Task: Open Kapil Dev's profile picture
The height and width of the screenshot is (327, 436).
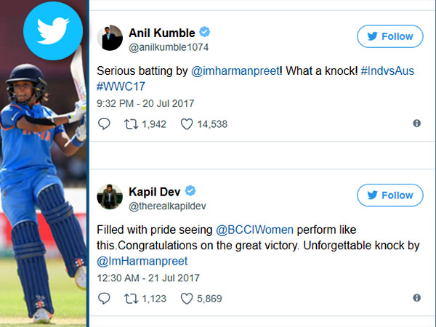Action: [110, 197]
